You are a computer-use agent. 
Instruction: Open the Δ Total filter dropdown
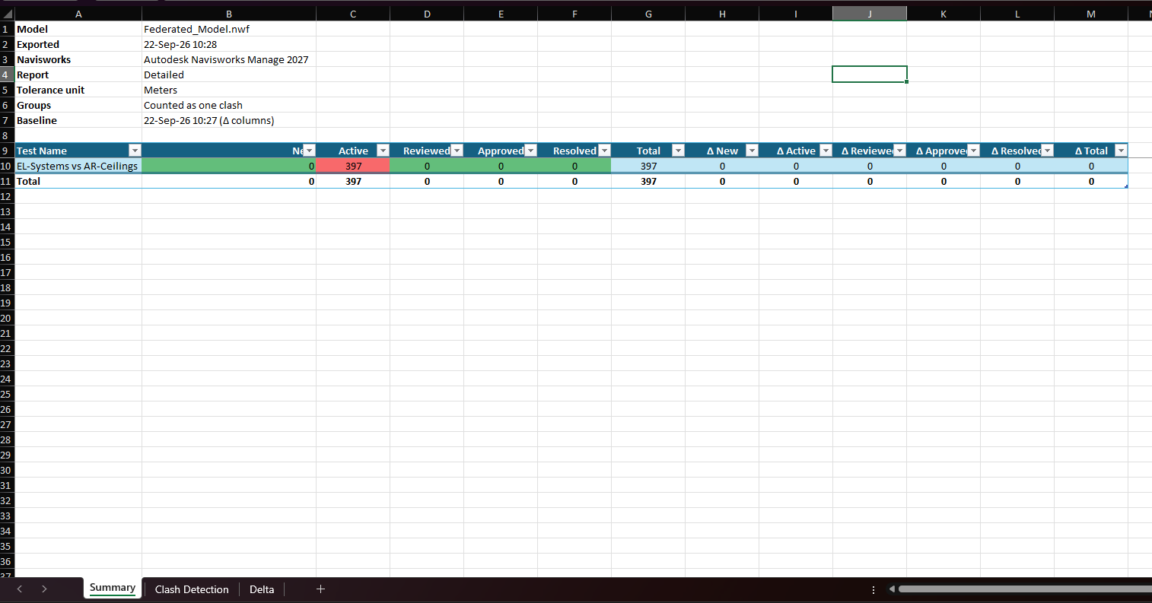pos(1121,151)
